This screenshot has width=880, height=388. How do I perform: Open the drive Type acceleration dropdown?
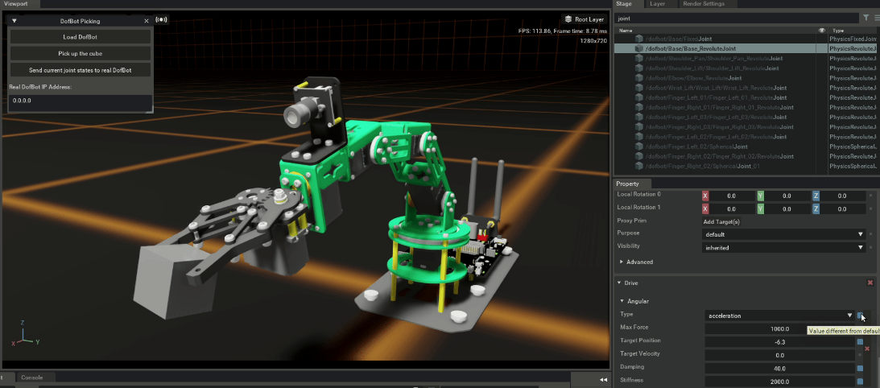(x=779, y=316)
